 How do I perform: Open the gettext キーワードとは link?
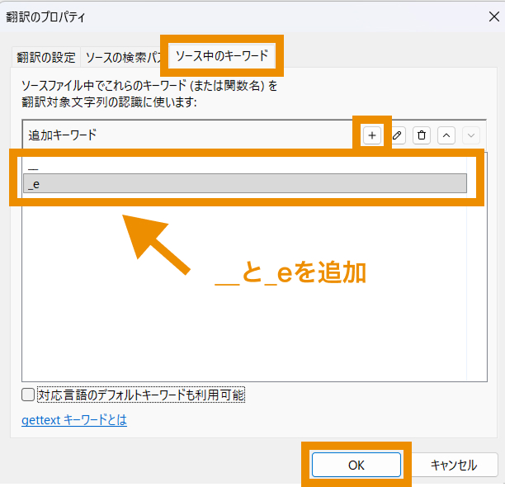tap(74, 420)
